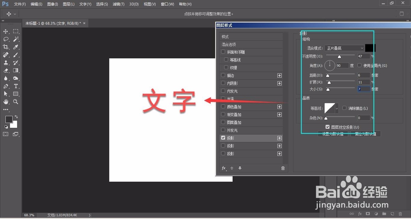411x219 pixels.
Task: Reset default foreground and background colors
Action: pos(6,127)
